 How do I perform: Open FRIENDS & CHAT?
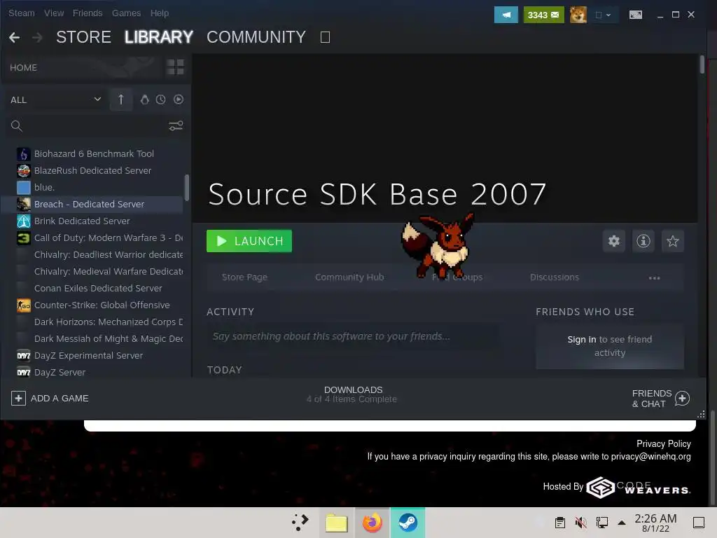[x=660, y=399]
